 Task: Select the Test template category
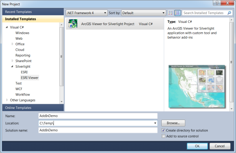tap(18, 83)
